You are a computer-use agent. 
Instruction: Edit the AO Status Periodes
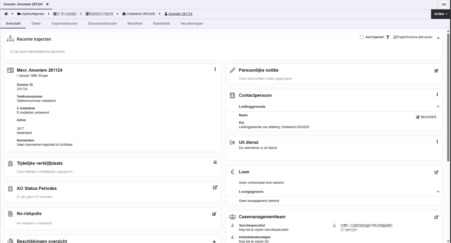[x=215, y=187]
